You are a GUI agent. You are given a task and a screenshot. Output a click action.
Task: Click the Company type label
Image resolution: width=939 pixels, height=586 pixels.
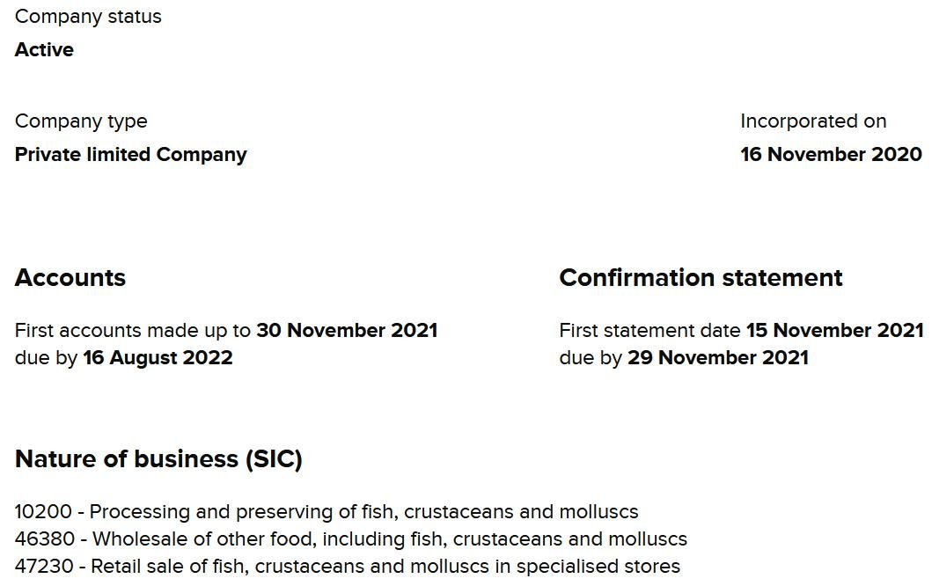[x=81, y=121]
